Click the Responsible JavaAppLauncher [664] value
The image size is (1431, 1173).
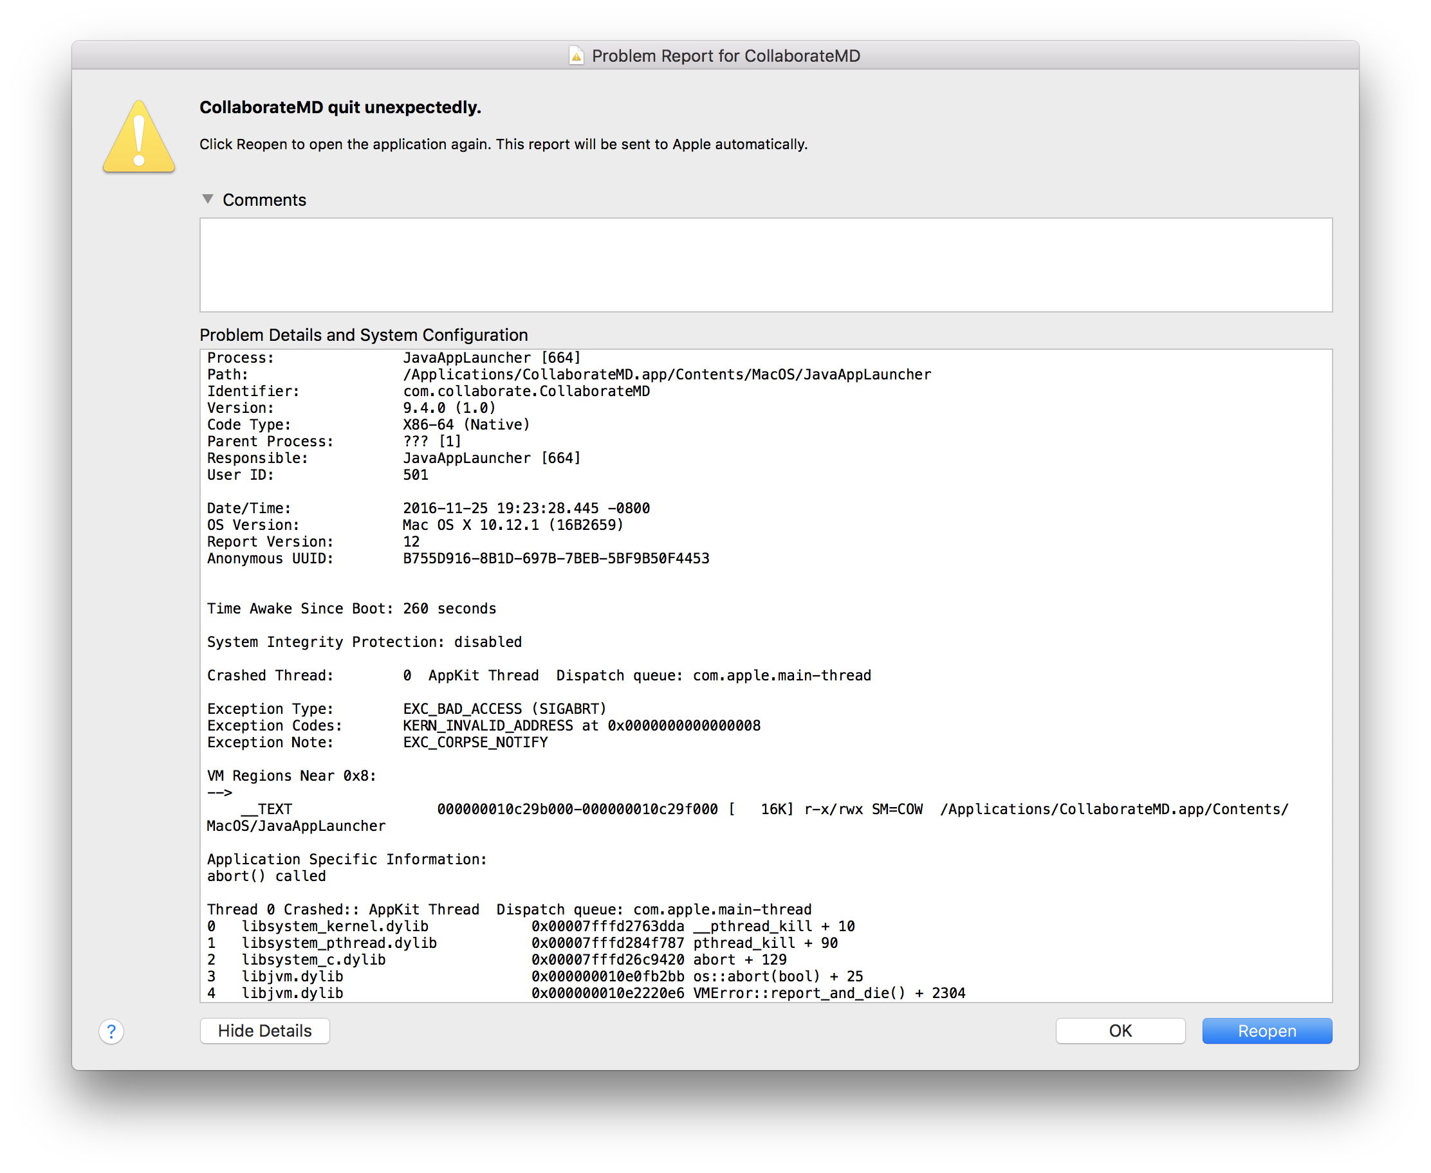click(x=492, y=458)
